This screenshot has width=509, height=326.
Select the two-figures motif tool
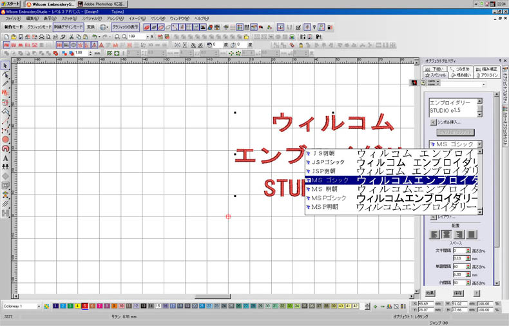5,167
